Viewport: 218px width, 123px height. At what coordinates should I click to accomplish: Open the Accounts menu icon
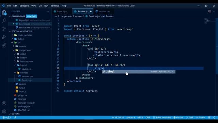coord(4,103)
